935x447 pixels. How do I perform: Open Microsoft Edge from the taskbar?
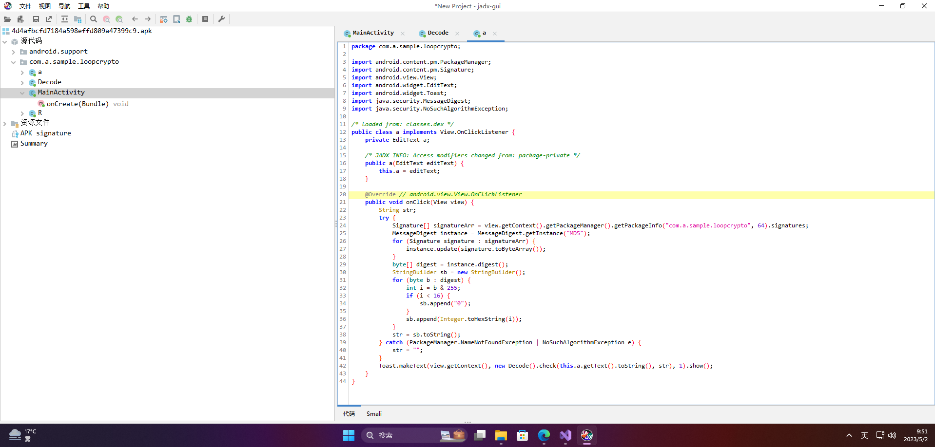tap(544, 435)
